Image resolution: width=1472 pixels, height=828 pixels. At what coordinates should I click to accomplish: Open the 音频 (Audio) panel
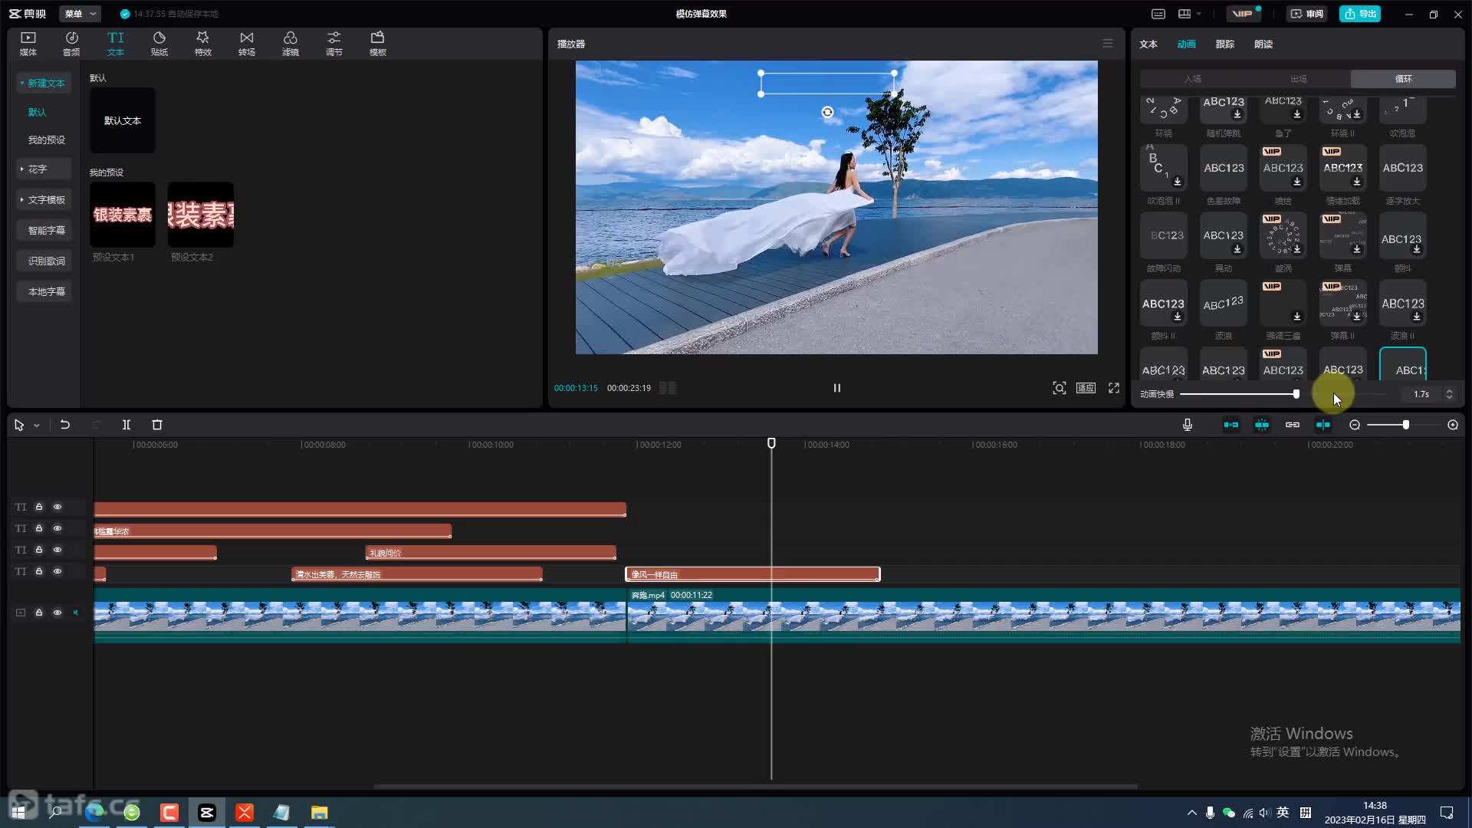tap(71, 44)
